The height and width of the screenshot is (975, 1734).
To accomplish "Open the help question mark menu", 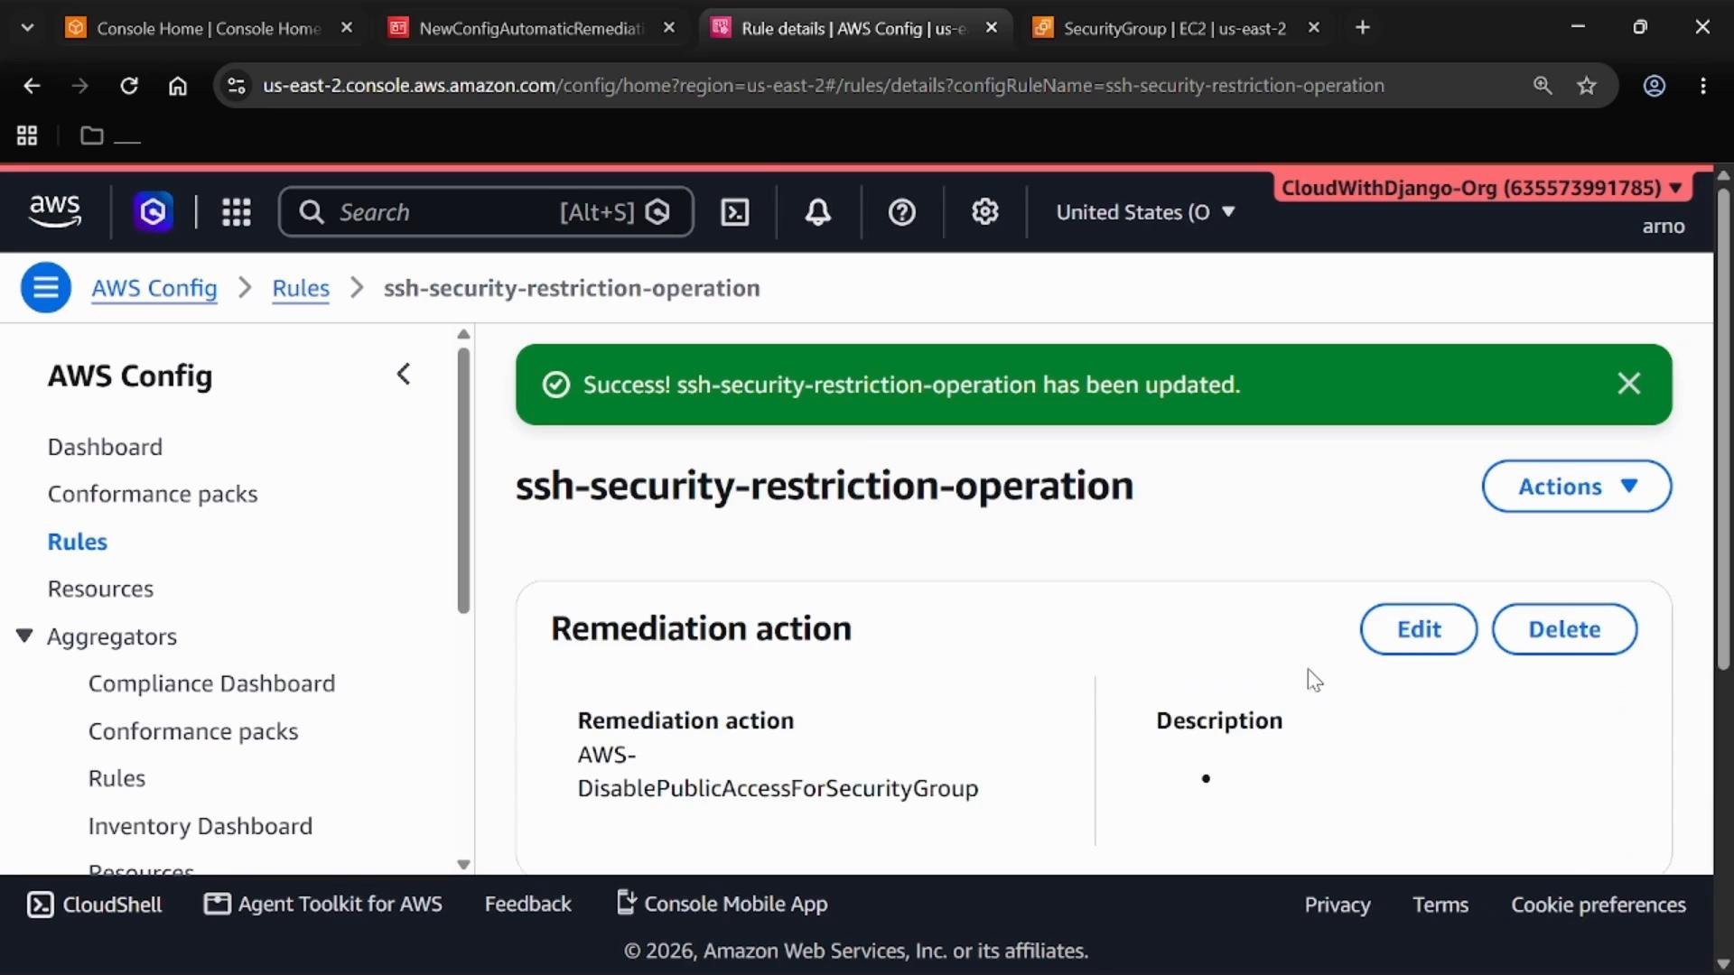I will (x=901, y=212).
